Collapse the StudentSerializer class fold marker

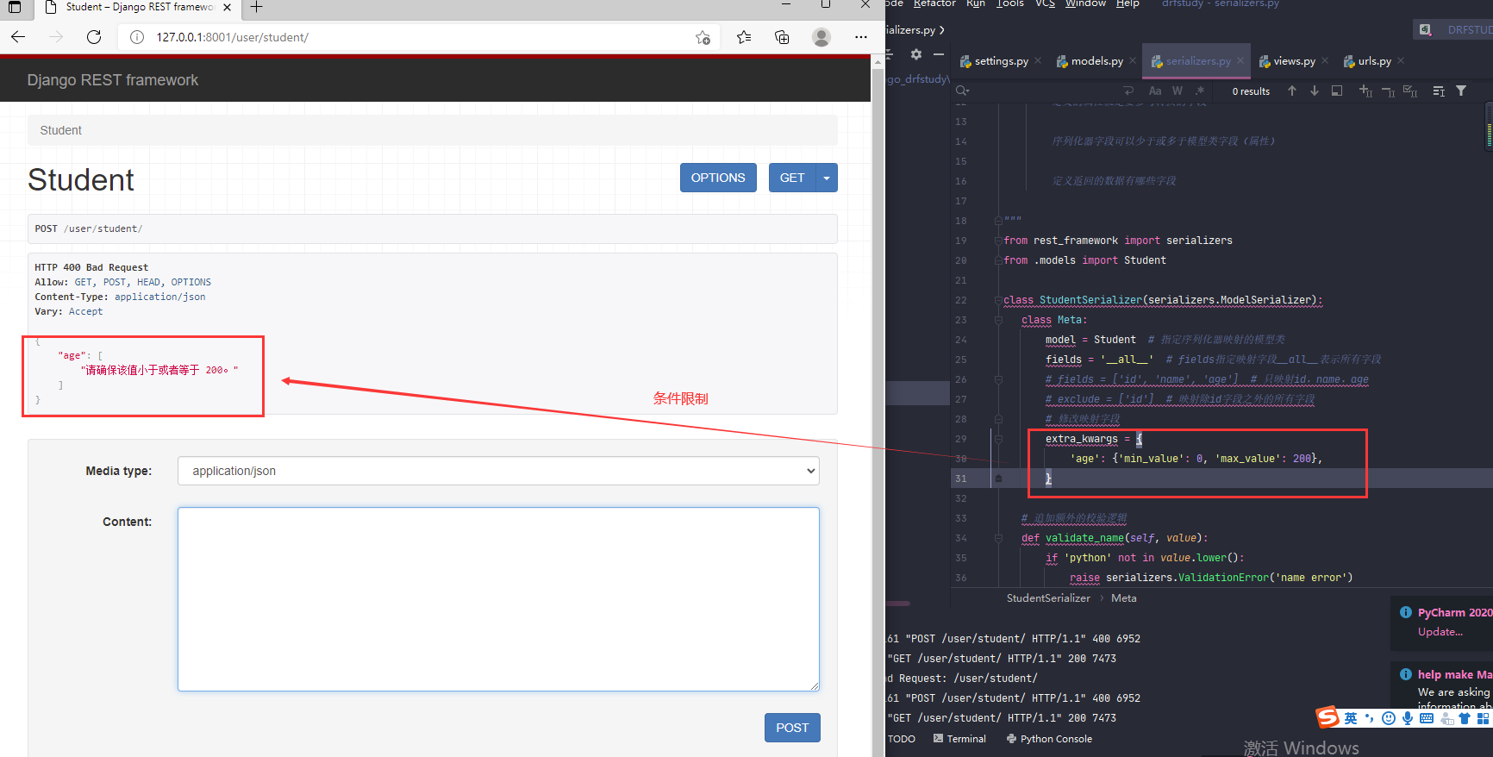[x=998, y=300]
